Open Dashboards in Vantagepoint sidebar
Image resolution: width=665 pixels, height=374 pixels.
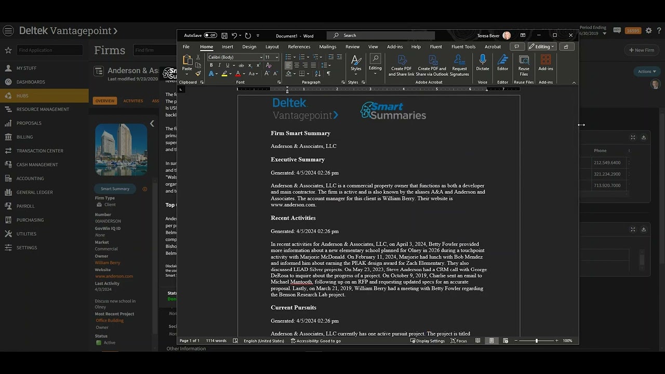(x=31, y=82)
